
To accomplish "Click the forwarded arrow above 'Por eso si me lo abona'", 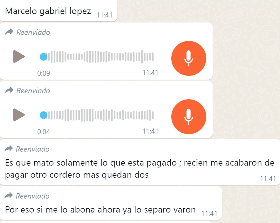I will tap(9, 195).
